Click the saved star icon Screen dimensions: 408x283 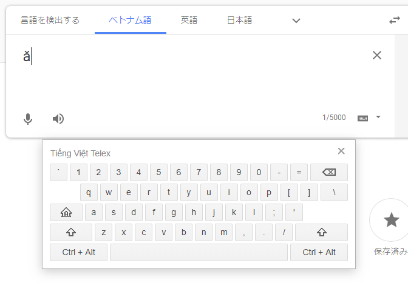click(392, 220)
